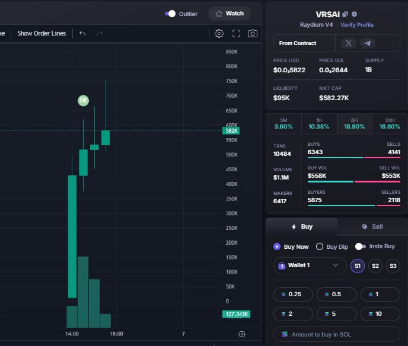The image size is (408, 346).
Task: Open the Telegram link
Action: click(368, 43)
